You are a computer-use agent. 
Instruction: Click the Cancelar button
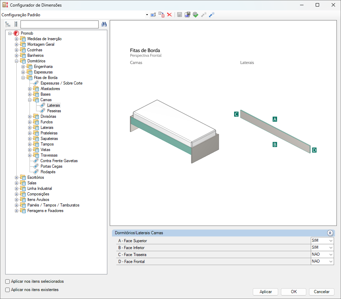322,292
